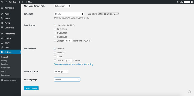The height and width of the screenshot is (96, 194).
Task: Select the 11/14/2015 date format
Action: pyautogui.click(x=55, y=33)
